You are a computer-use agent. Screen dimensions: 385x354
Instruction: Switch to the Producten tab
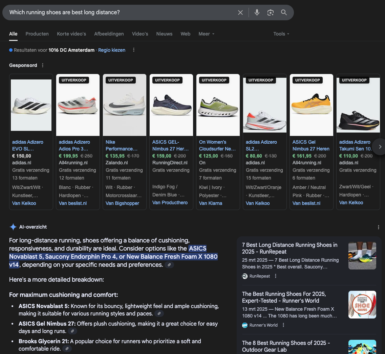point(37,34)
